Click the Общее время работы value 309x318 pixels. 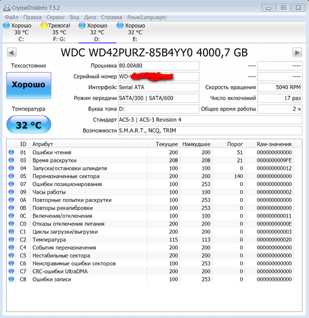pos(280,109)
